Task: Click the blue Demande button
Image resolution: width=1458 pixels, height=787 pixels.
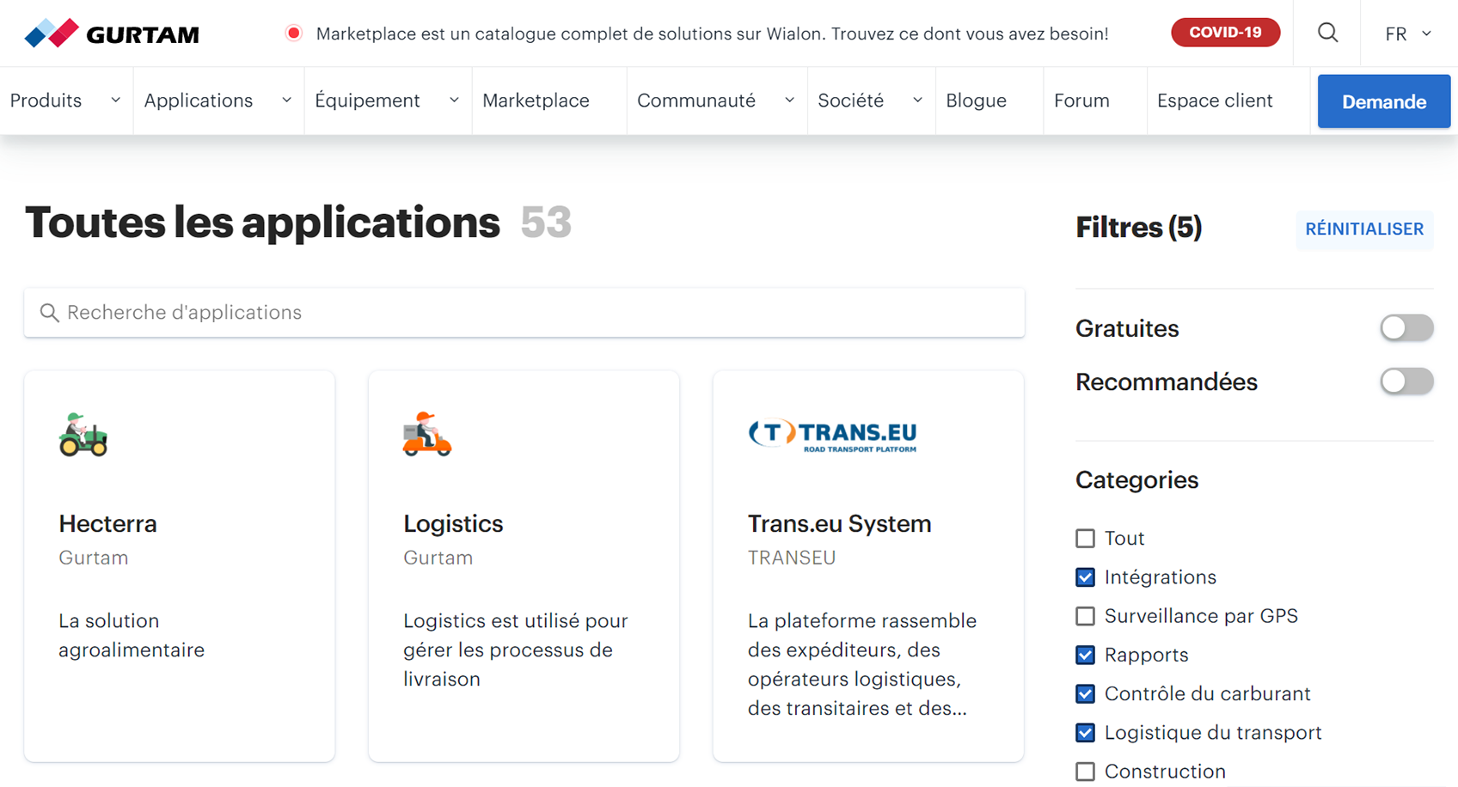Action: pyautogui.click(x=1383, y=101)
